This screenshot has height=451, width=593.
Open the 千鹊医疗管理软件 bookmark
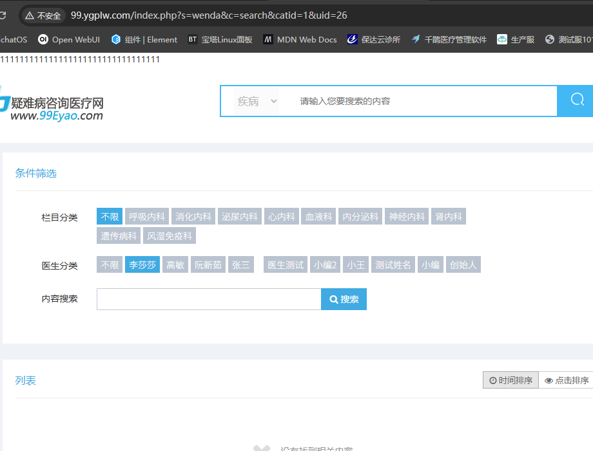(x=449, y=39)
